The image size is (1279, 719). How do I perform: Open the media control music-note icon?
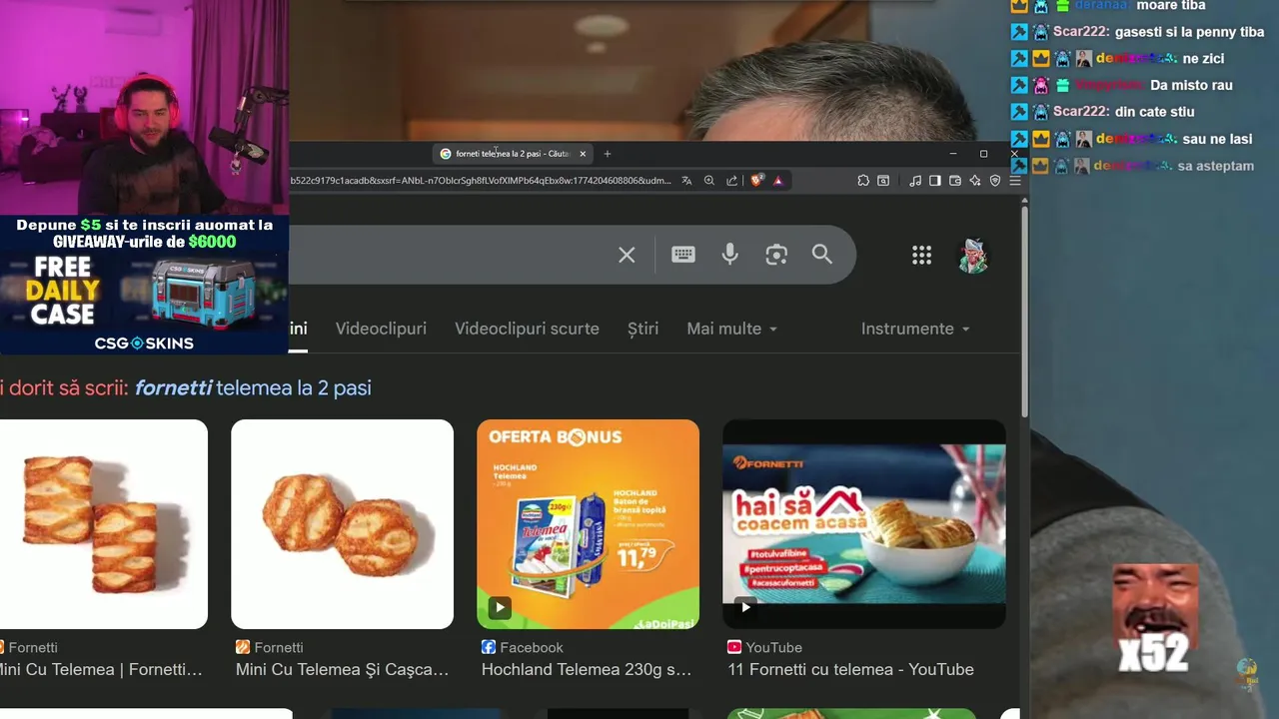[x=915, y=181]
